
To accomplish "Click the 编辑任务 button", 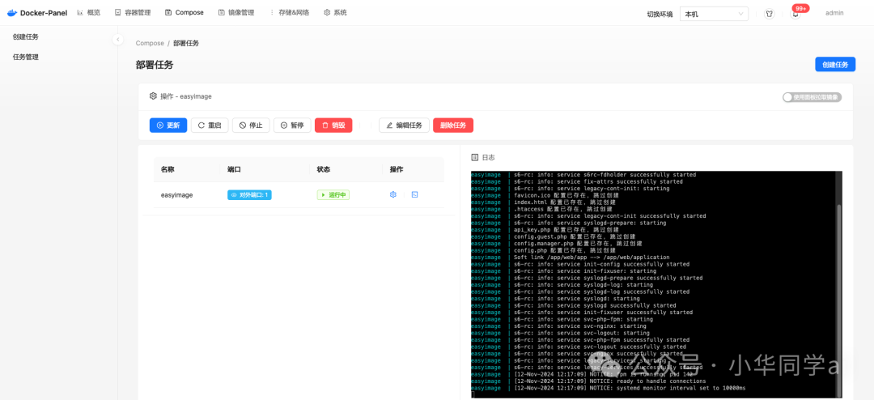I will (x=404, y=126).
